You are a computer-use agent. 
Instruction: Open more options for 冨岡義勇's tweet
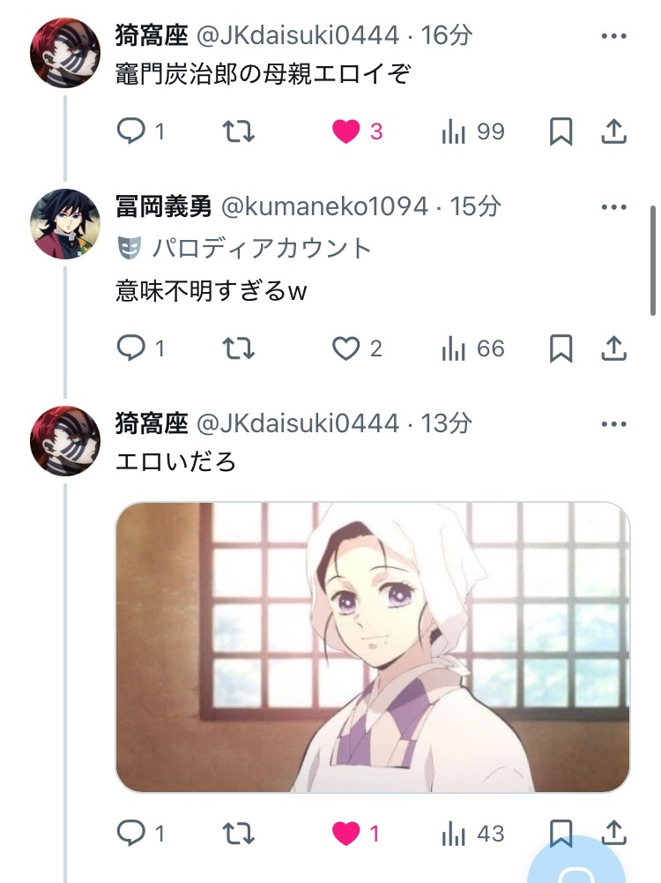click(613, 207)
